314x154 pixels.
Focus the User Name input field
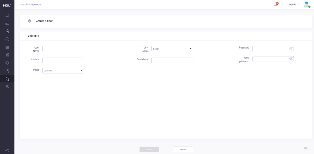coord(63,49)
